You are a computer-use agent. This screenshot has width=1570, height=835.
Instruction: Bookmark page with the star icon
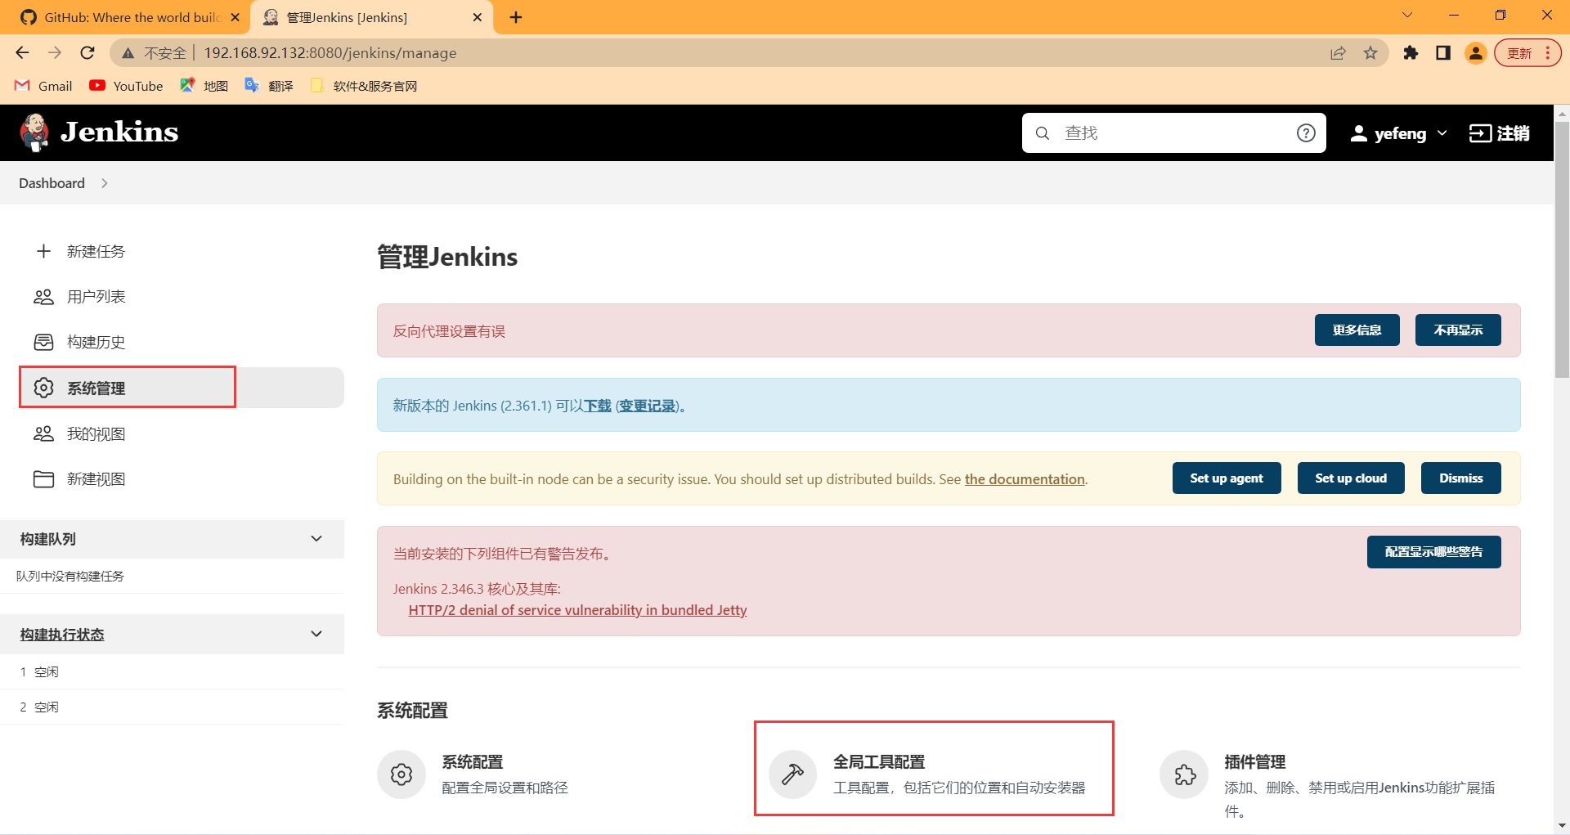pyautogui.click(x=1370, y=53)
